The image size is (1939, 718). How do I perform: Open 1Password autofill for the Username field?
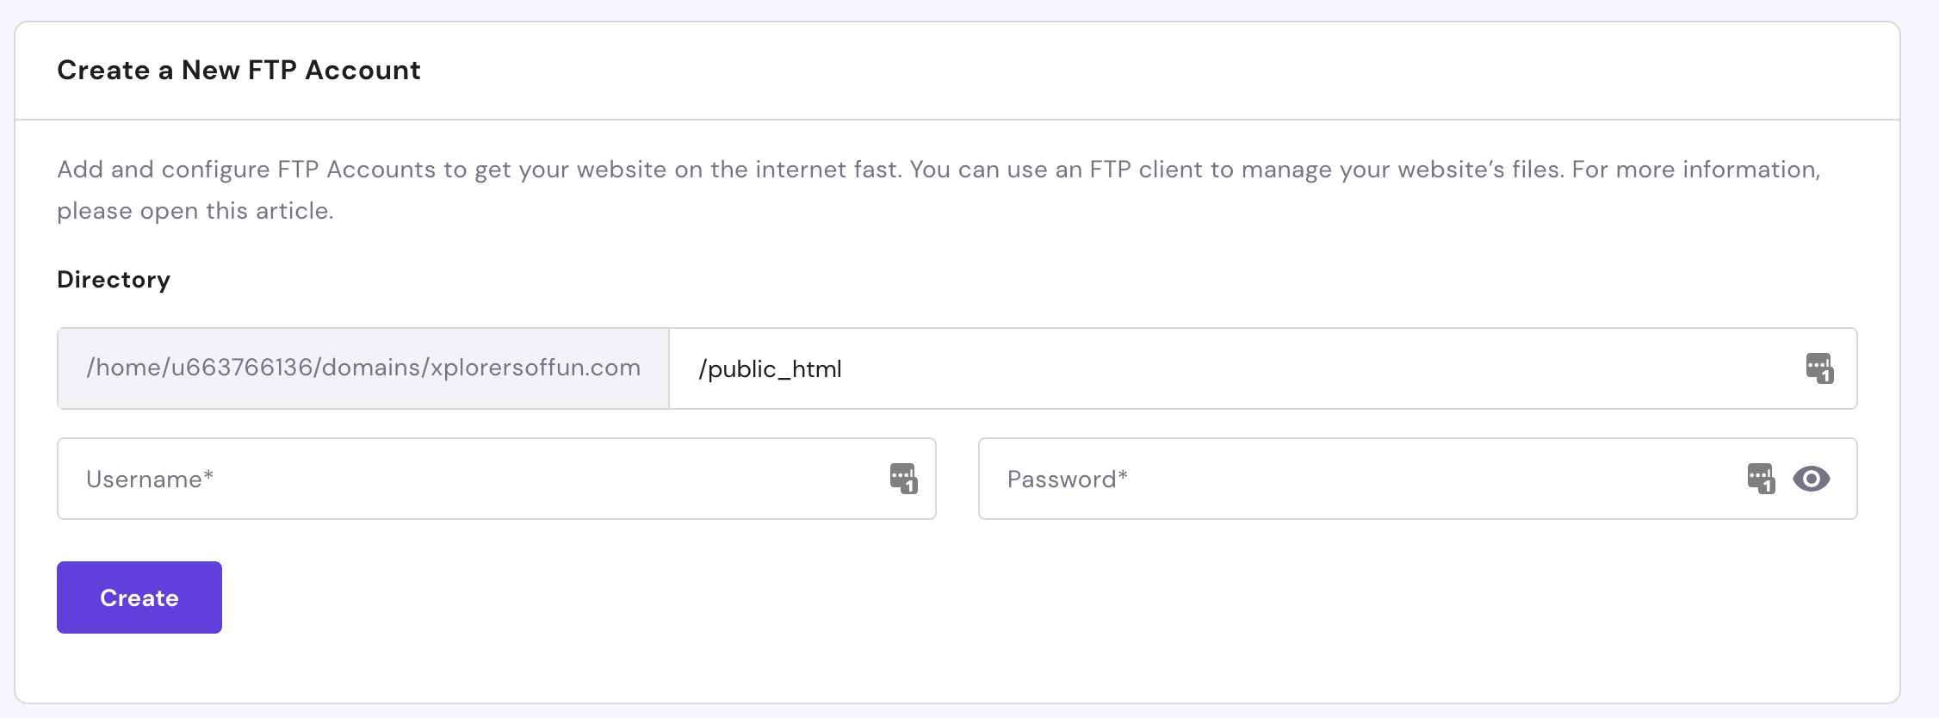click(903, 478)
